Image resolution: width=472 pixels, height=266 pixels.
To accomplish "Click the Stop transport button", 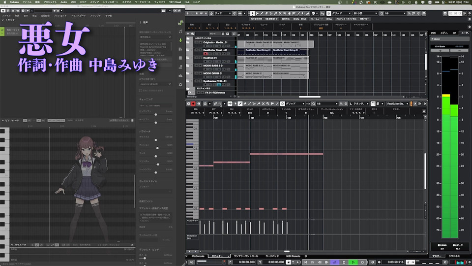I will [344, 262].
